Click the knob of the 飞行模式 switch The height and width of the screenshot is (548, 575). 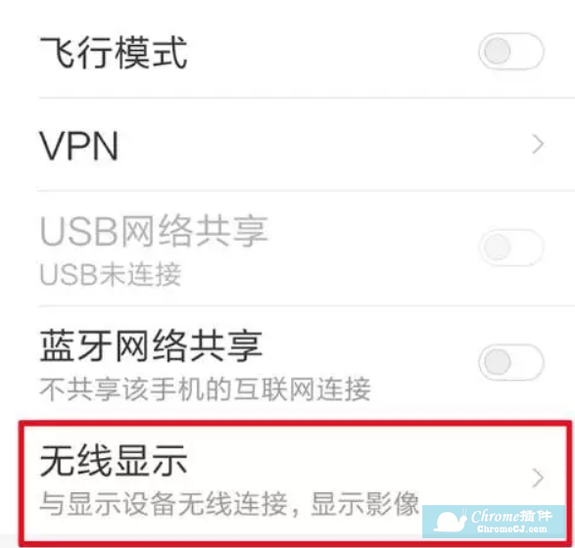click(497, 51)
